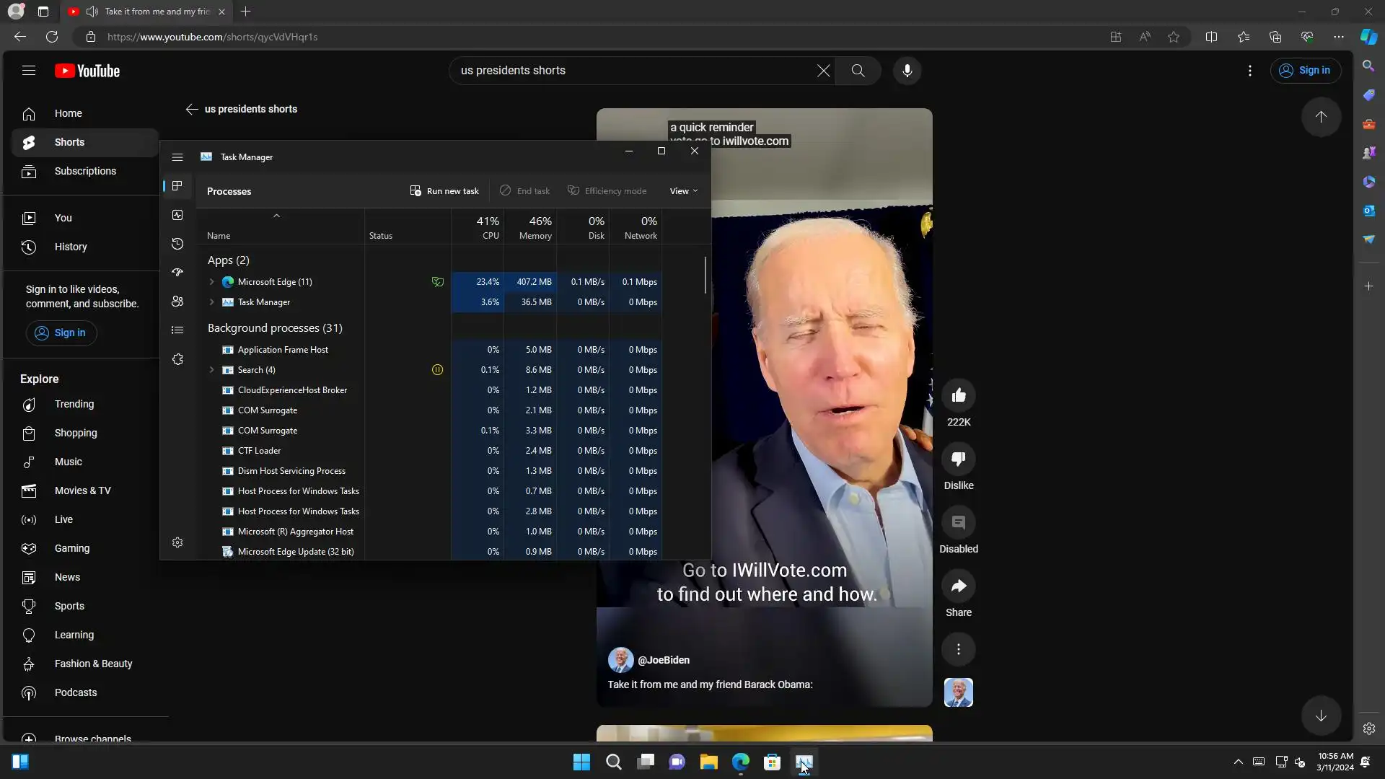Image resolution: width=1385 pixels, height=779 pixels.
Task: Click the like thumbs-up on the Short
Action: (x=958, y=395)
